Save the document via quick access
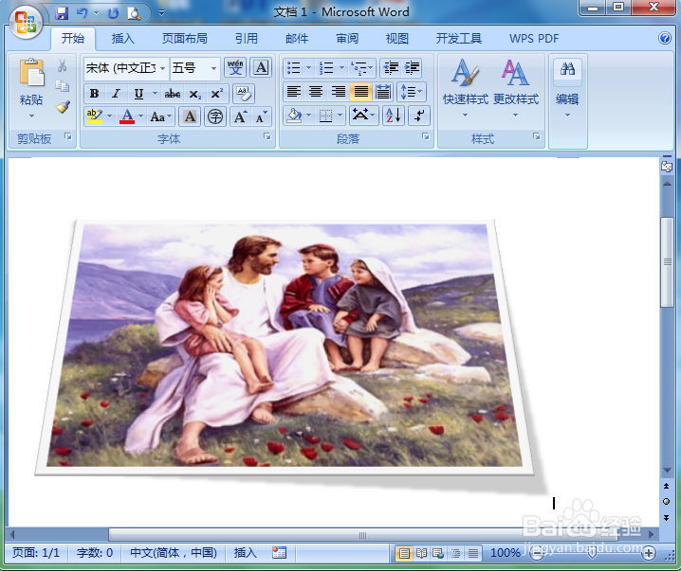 [x=62, y=13]
